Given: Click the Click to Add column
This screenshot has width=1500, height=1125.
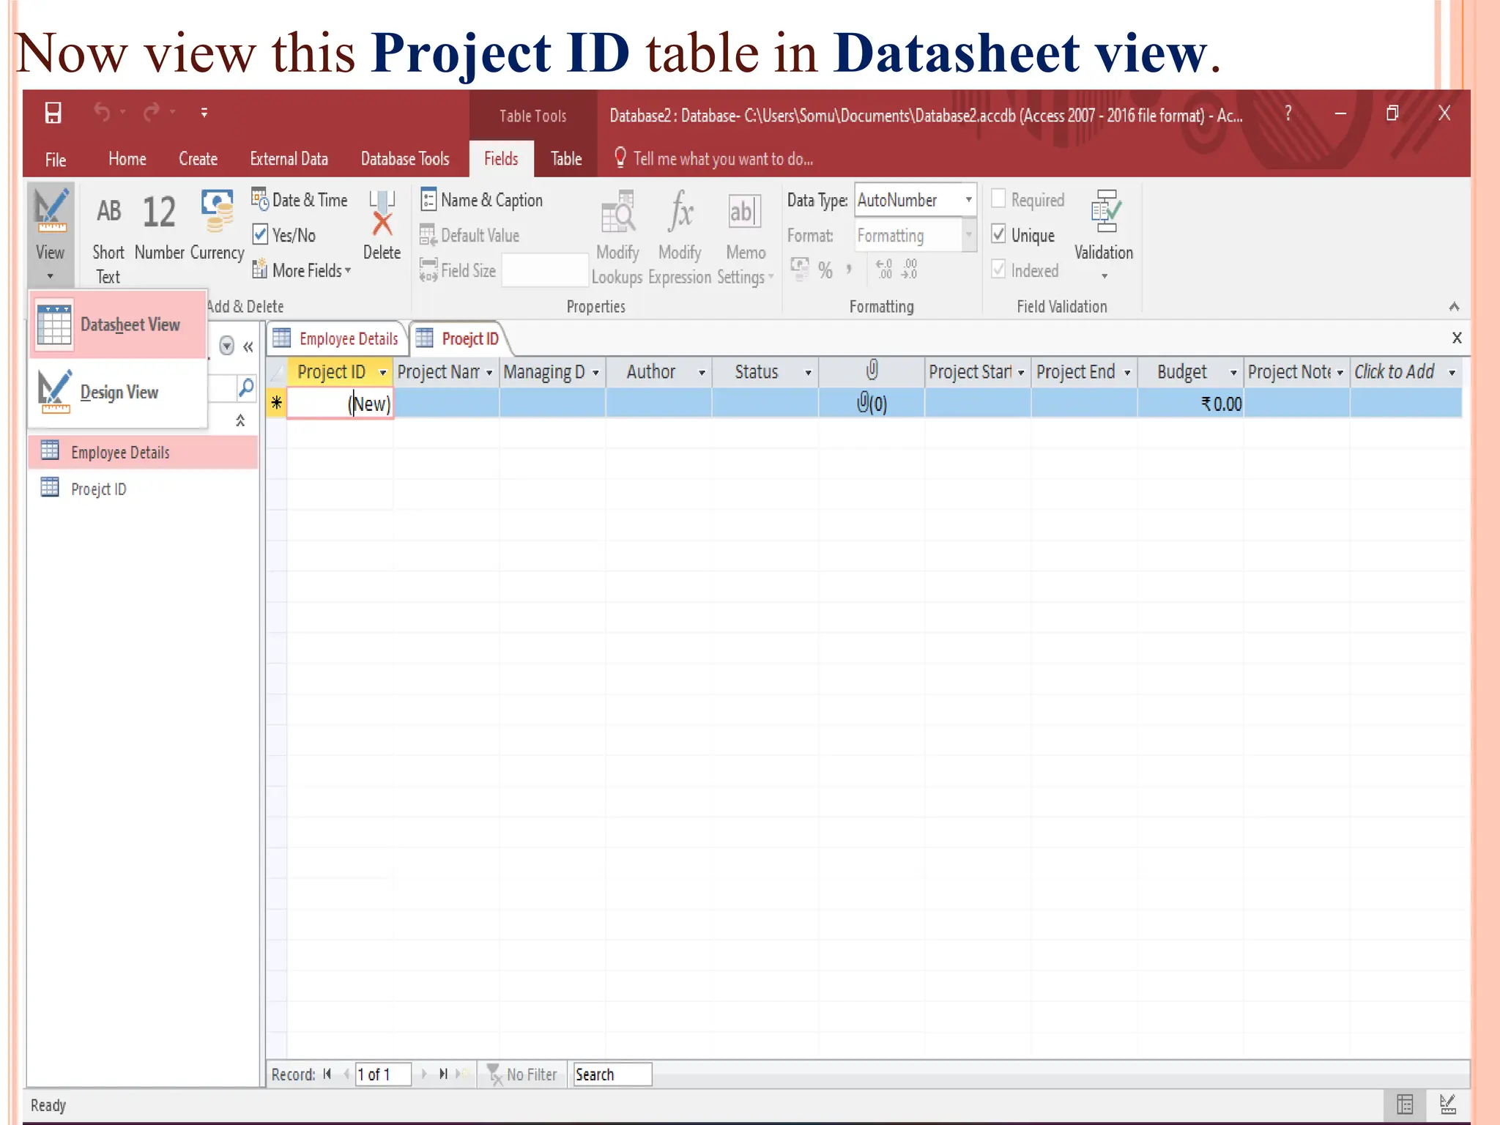Looking at the screenshot, I should click(1406, 372).
